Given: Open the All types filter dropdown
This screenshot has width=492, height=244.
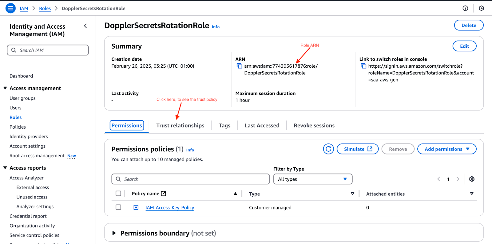Looking at the screenshot, I should coord(313,179).
